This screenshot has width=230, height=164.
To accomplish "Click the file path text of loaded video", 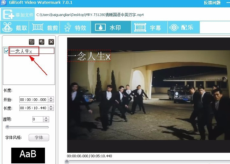I will [x=90, y=15].
